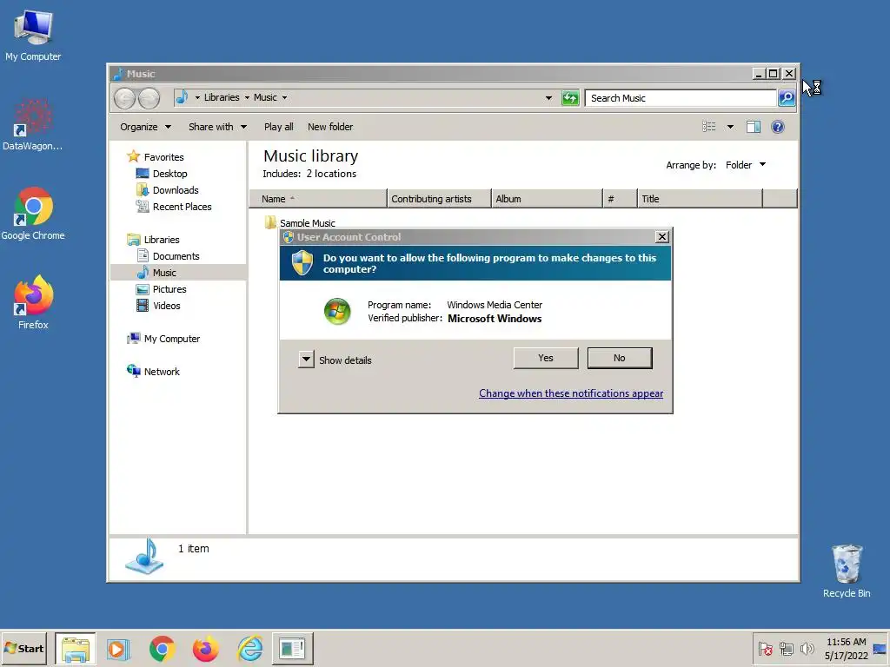
Task: Click the Windows Media Center program icon
Action: tap(337, 312)
